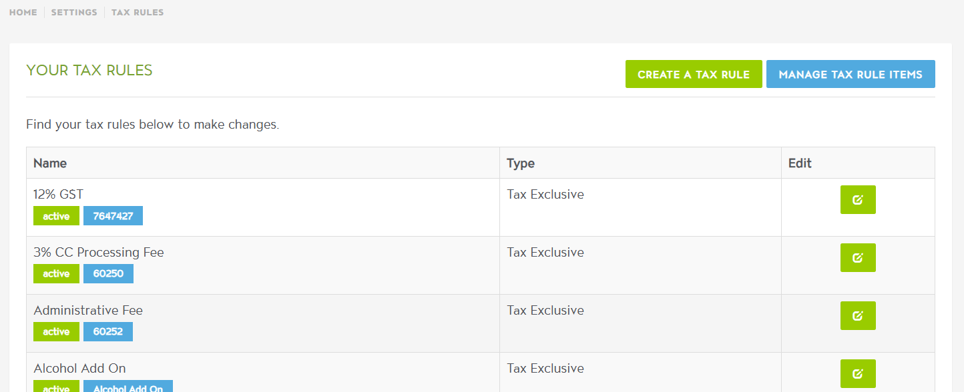Click active badge under Administrative Fee
Viewport: 964px width, 392px height.
[56, 332]
